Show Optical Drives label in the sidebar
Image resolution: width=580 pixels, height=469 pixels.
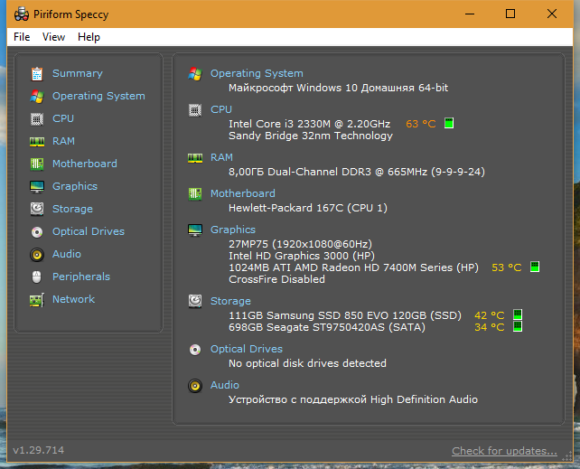[x=89, y=231]
